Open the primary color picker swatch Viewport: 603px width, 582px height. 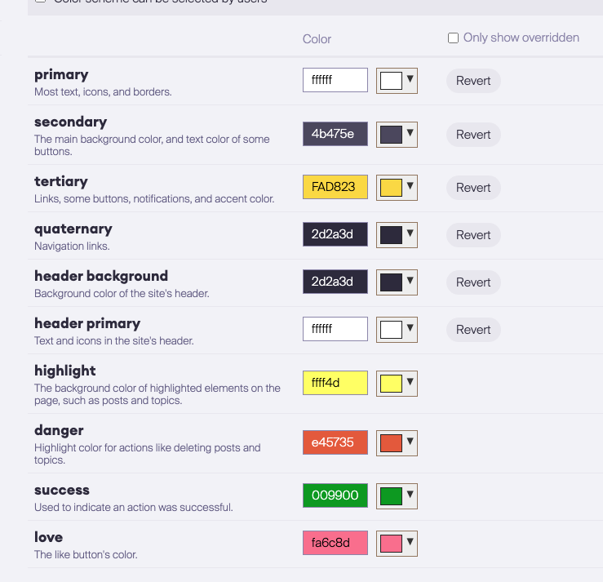[397, 81]
